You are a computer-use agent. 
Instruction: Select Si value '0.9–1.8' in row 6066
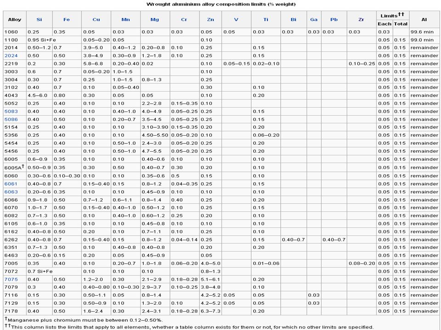point(37,200)
